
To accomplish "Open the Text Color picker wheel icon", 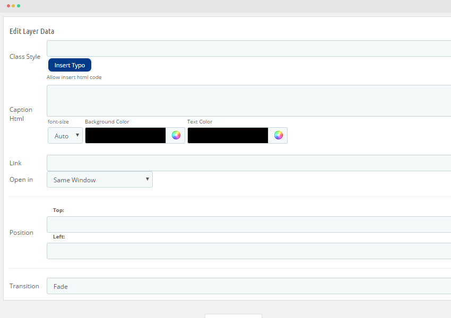I will [x=279, y=135].
